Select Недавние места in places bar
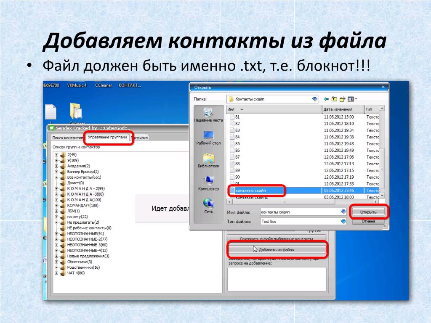 point(208,115)
